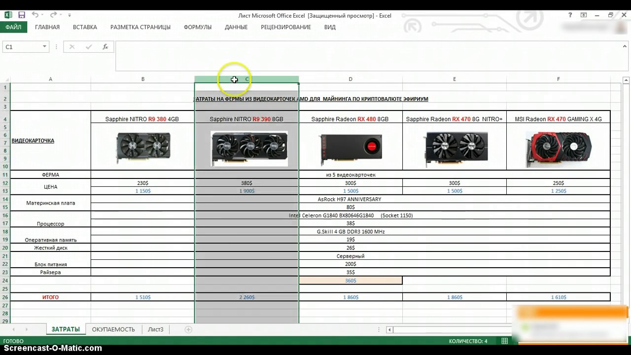Expand the Name Box dropdown arrow

pos(44,47)
